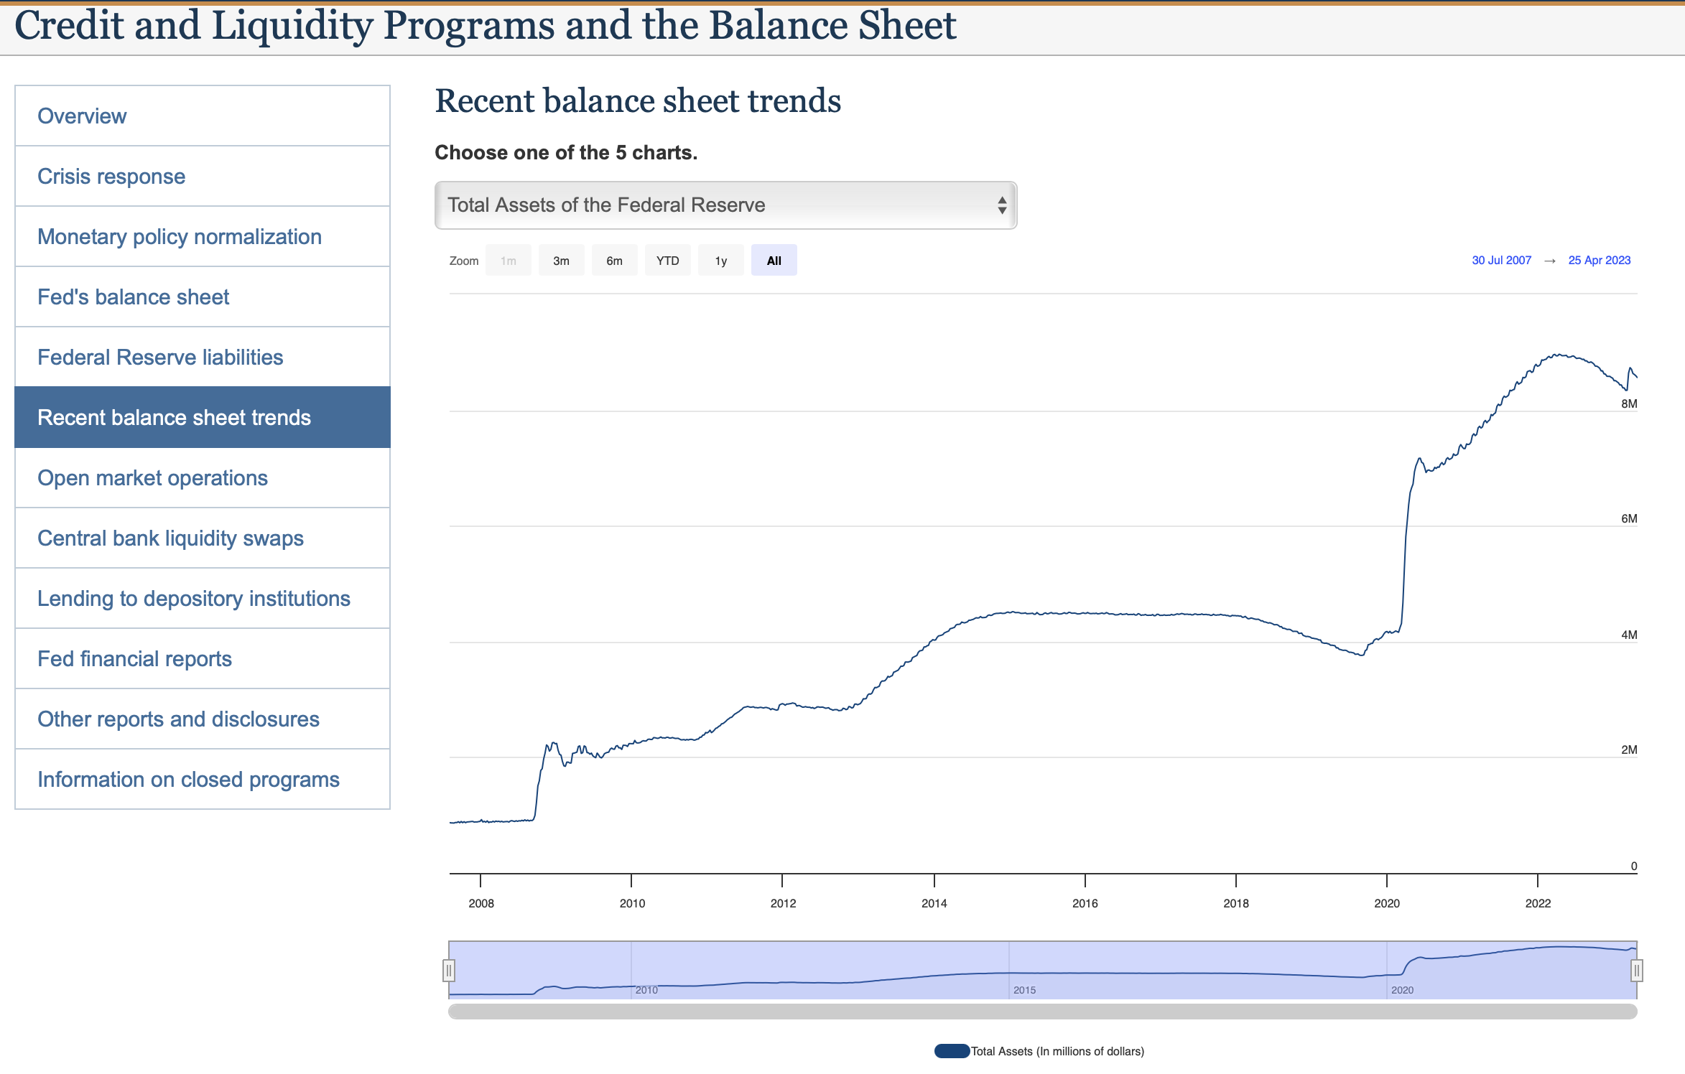The height and width of the screenshot is (1074, 1685).
Task: Click the All zoom button
Action: 774,261
